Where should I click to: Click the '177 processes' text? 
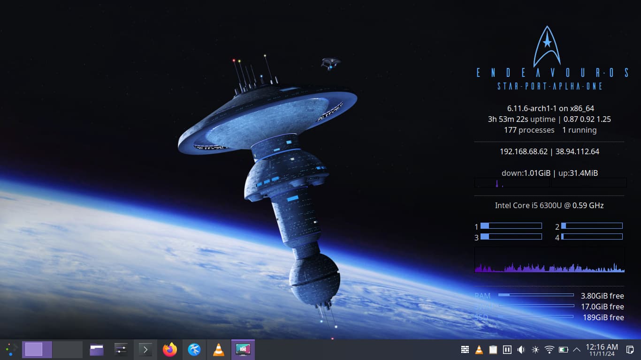(x=529, y=130)
